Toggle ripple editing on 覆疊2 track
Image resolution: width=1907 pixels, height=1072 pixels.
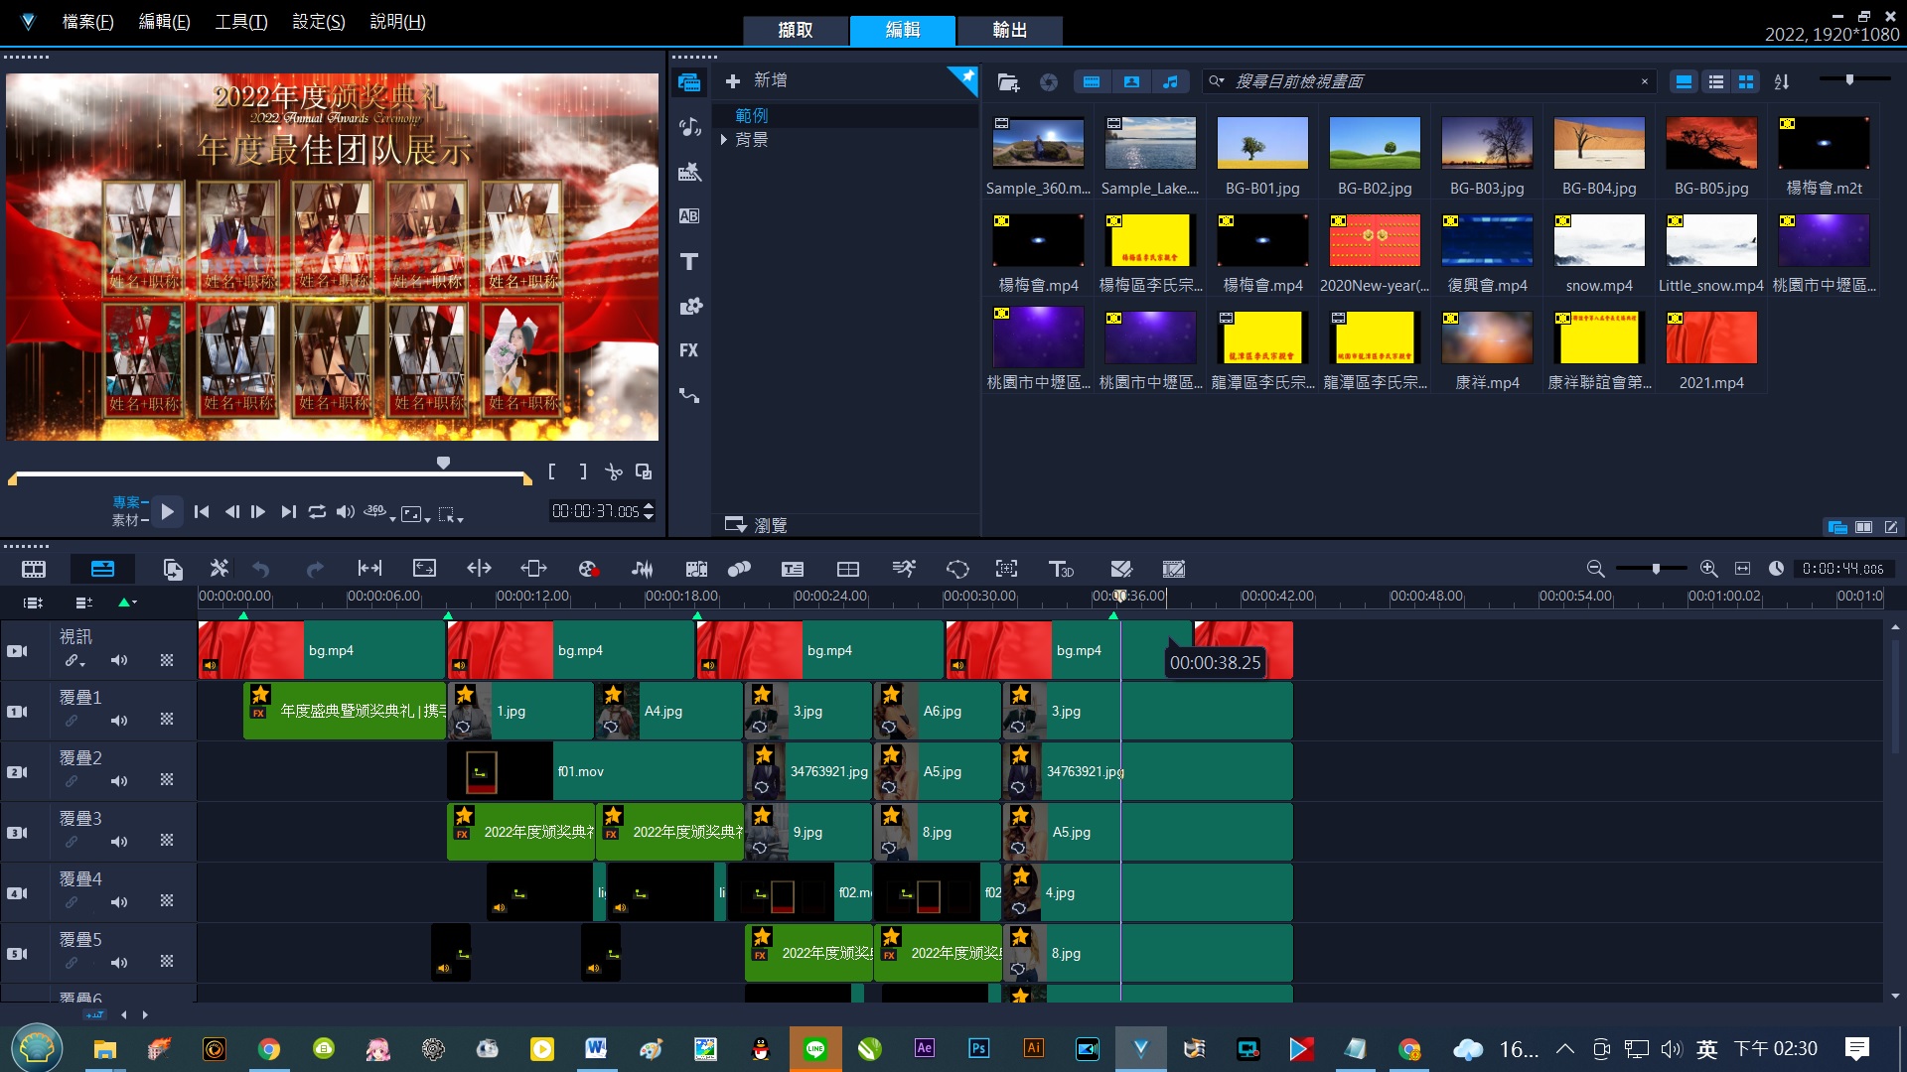72,781
